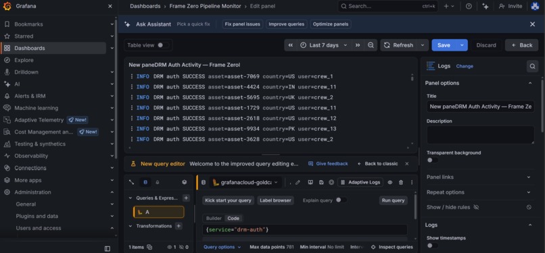Click Optimize panels quick fix

coord(331,24)
